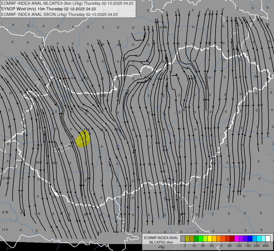Click the legend unit J/kg
The width and height of the screenshot is (274, 251).
pyautogui.click(x=161, y=247)
